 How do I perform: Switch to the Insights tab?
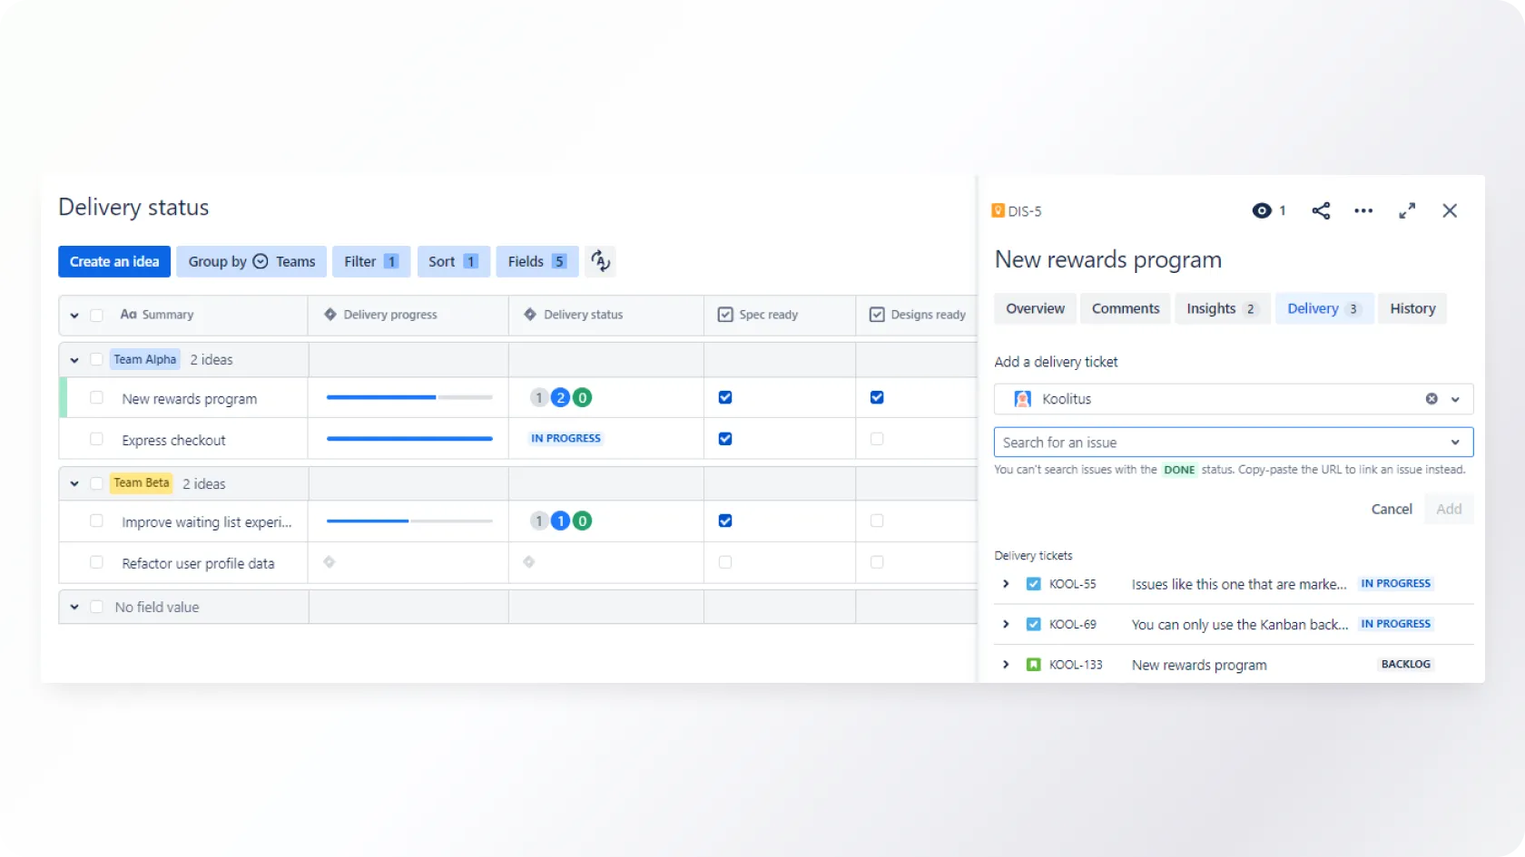pos(1221,308)
